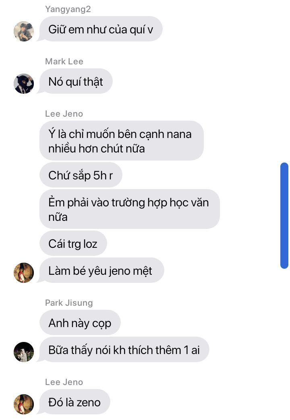Select the 'Nó quí thật' message bubble
The height and width of the screenshot is (420, 290).
pyautogui.click(x=76, y=81)
